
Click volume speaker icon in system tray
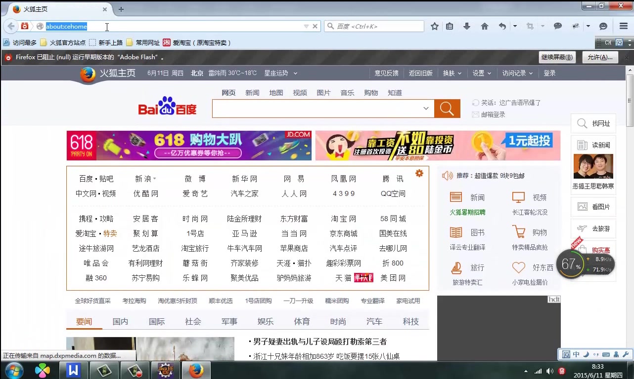coord(550,371)
